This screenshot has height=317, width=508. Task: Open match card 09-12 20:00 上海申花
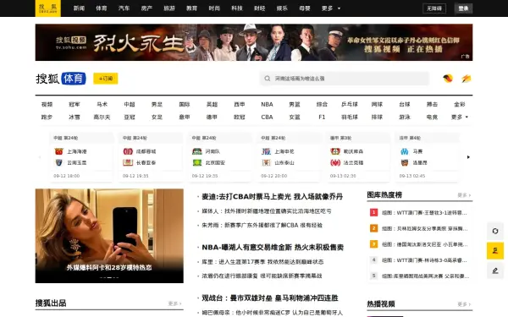(289, 157)
